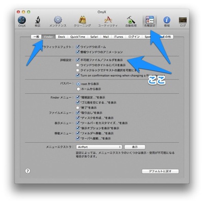Select the 各種設定 toolbar icon
The height and width of the screenshot is (204, 204).
tap(149, 21)
